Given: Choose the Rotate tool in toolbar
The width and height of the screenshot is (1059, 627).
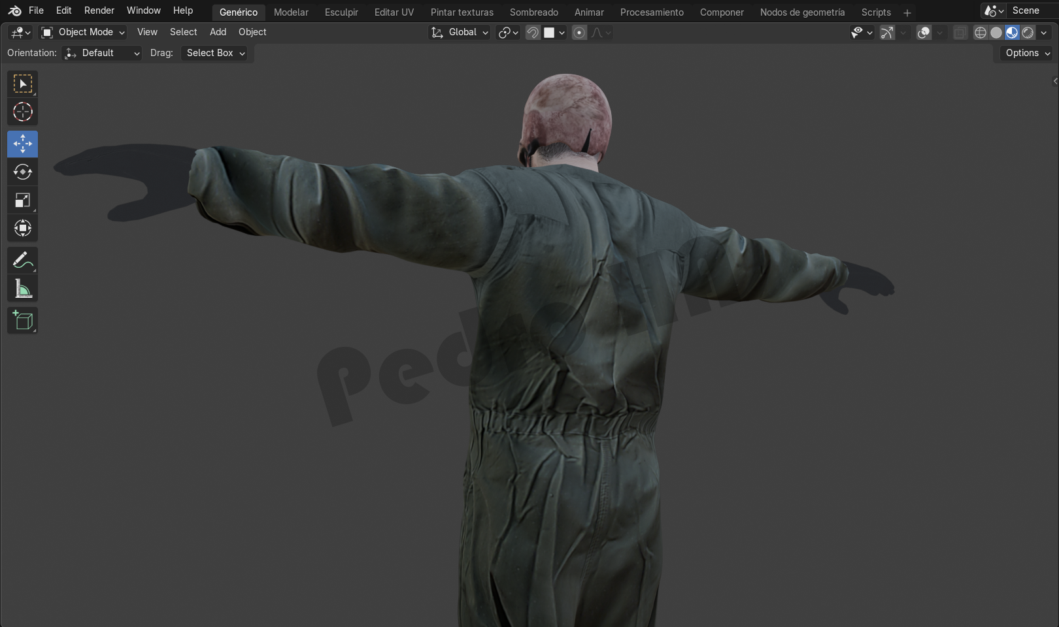Looking at the screenshot, I should pyautogui.click(x=22, y=172).
